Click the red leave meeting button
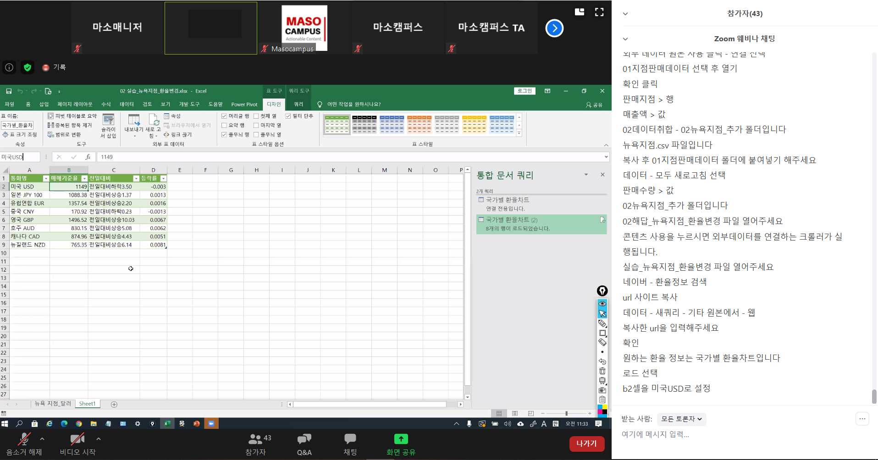878x460 pixels. click(586, 443)
